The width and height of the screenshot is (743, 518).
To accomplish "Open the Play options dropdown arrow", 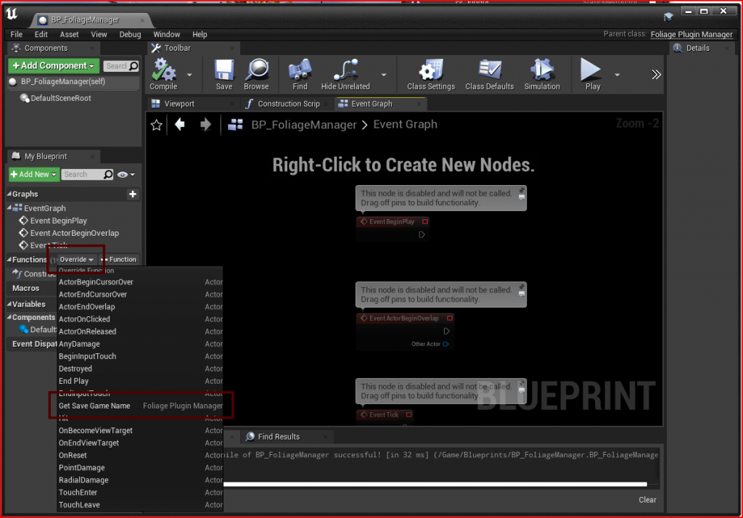I will pos(617,75).
